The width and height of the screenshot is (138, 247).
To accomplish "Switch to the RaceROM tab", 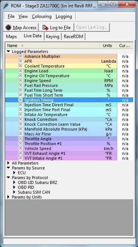I will click(73, 37).
